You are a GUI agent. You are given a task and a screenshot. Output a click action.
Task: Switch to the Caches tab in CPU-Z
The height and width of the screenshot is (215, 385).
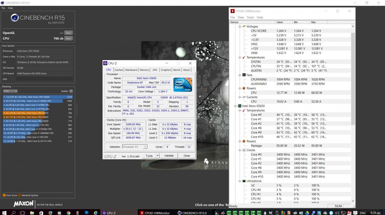click(119, 70)
